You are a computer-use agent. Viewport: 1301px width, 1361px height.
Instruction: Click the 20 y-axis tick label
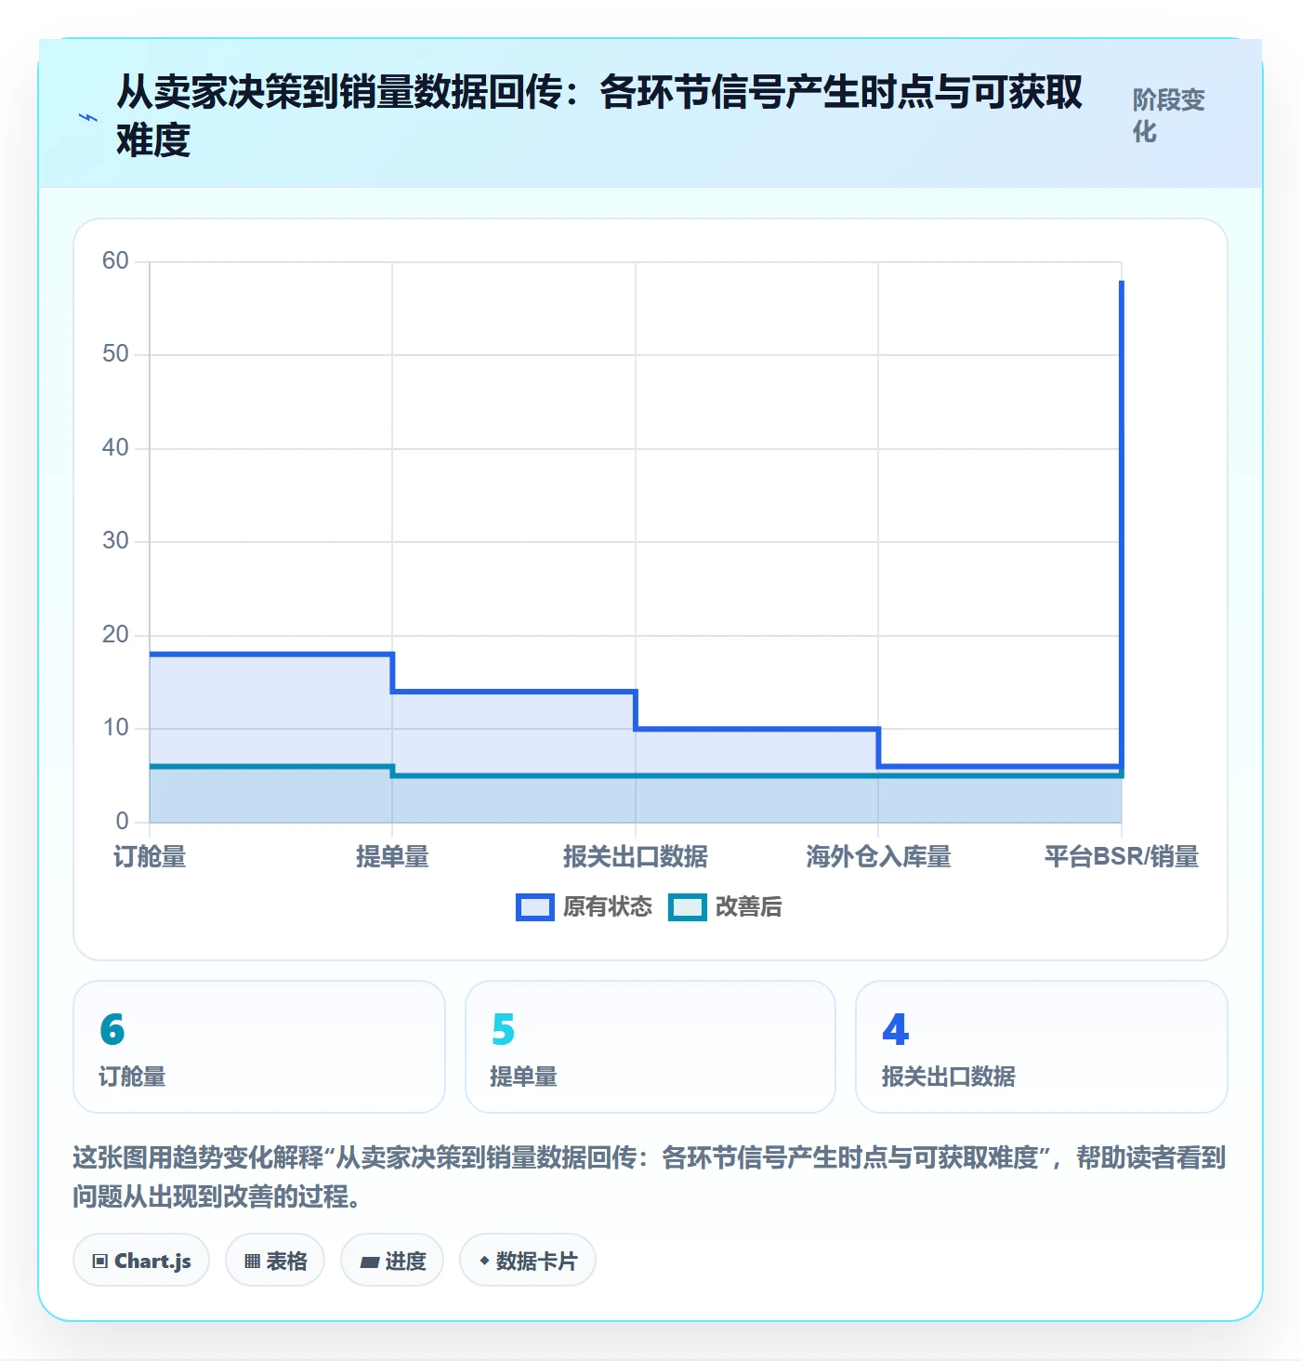point(115,635)
